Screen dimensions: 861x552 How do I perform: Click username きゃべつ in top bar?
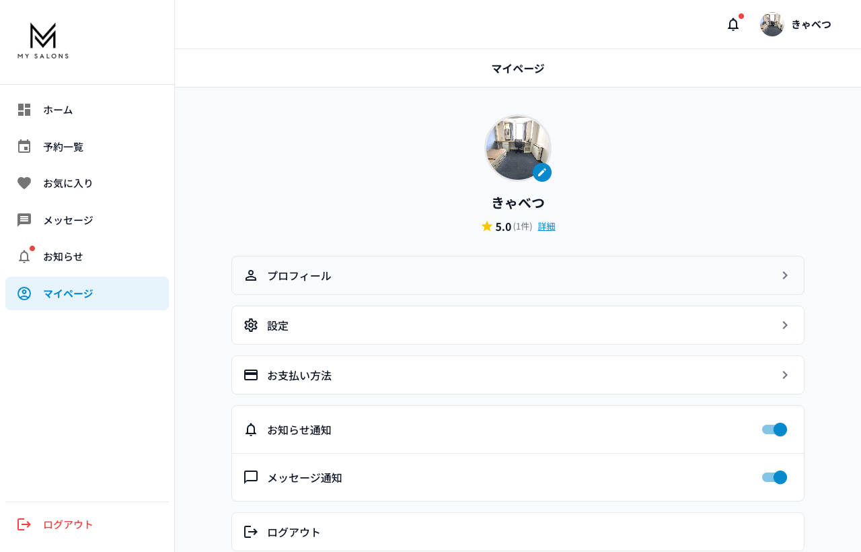coord(811,24)
